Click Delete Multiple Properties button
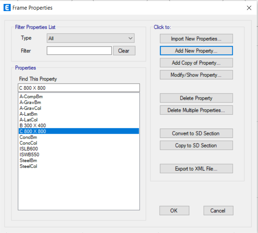258x233 pixels. pyautogui.click(x=196, y=110)
